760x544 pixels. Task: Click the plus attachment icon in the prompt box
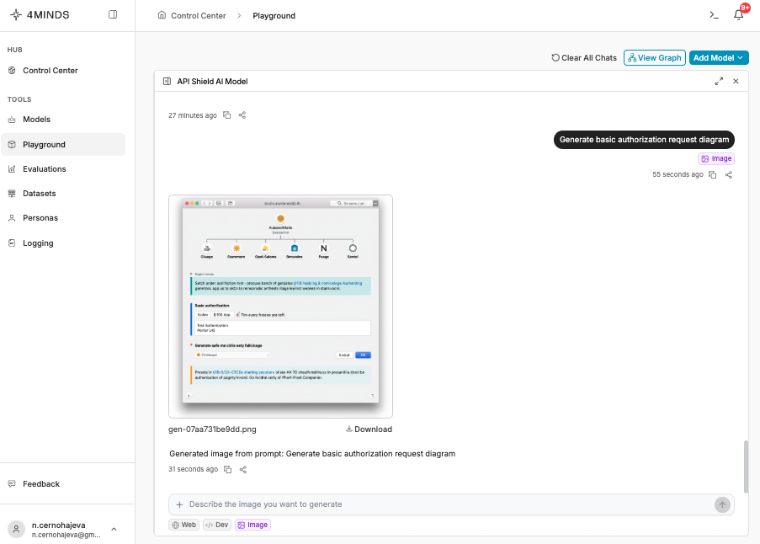tap(179, 504)
